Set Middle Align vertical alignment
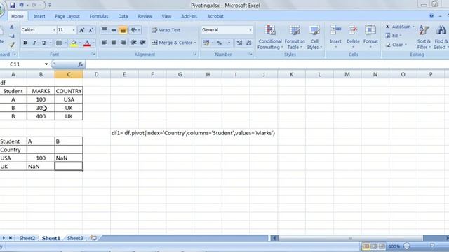The width and height of the screenshot is (449, 252). click(114, 29)
